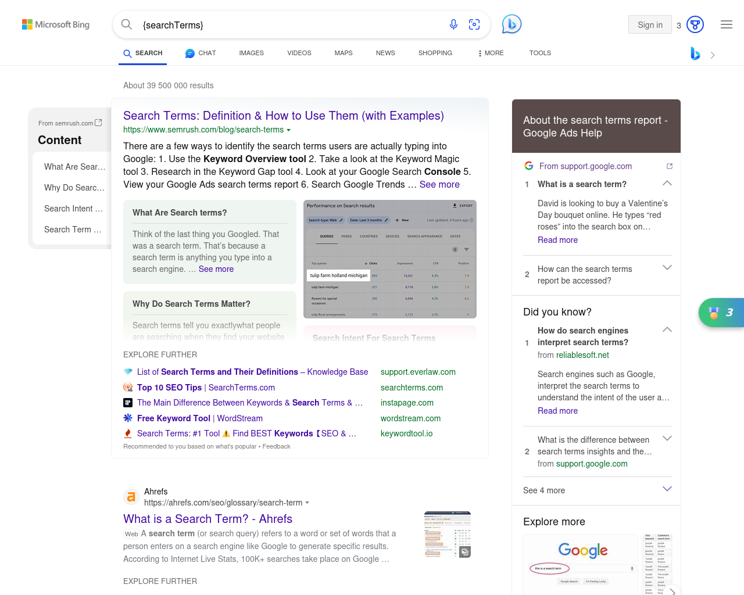Viewport: 744px width, 595px height.
Task: Click Read more under David Valentine's answer
Action: click(557, 240)
